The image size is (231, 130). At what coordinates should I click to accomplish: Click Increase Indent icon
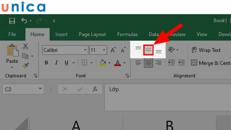[181, 63]
